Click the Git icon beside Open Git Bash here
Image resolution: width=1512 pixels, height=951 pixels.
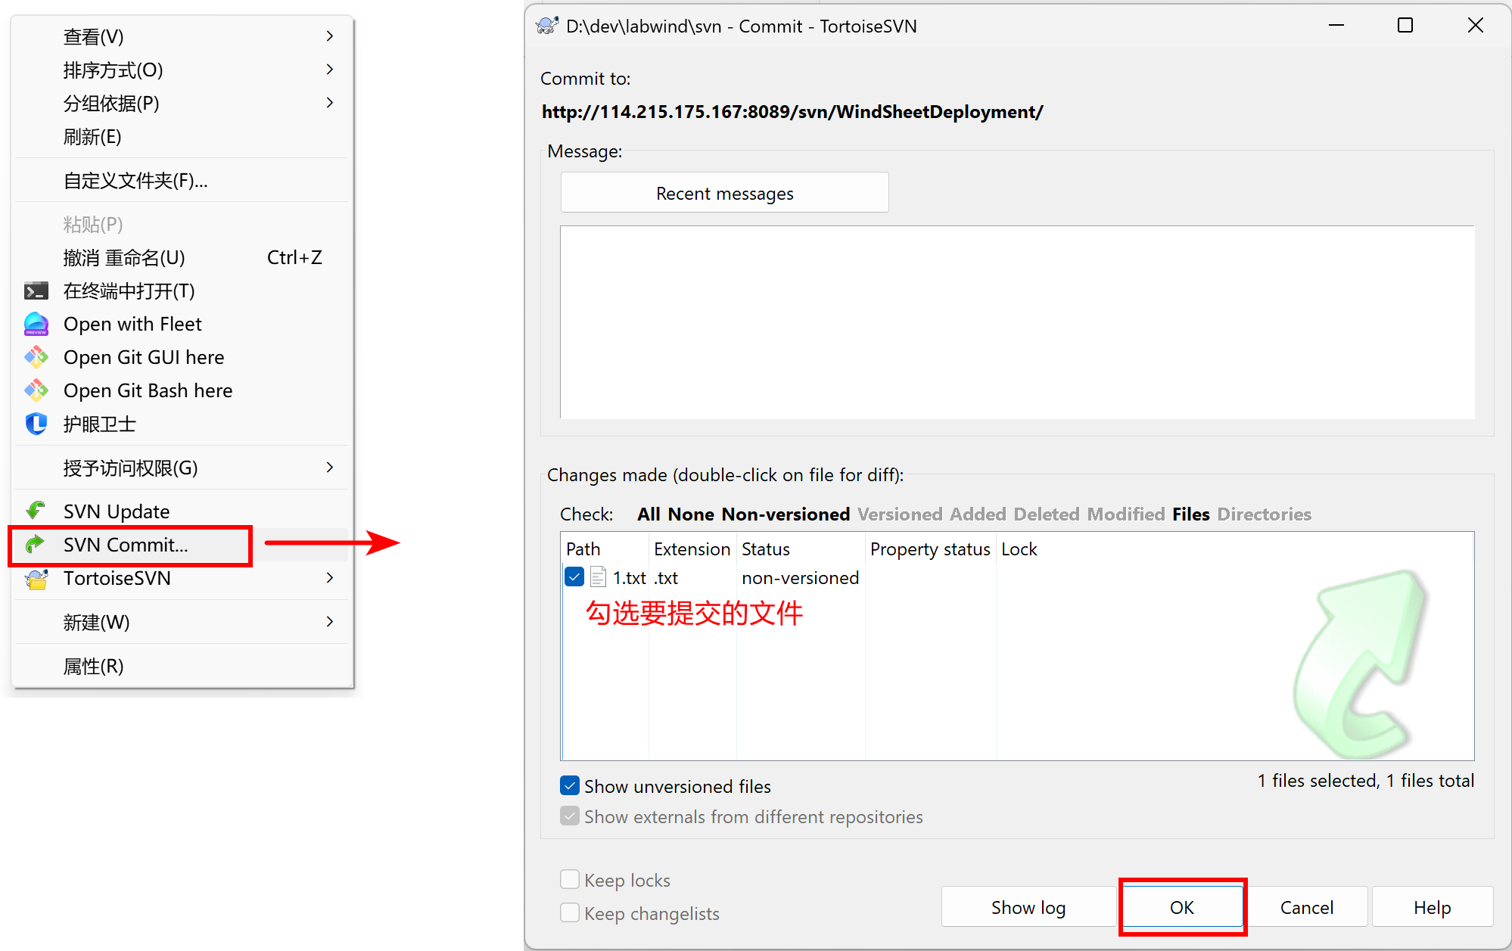36,390
